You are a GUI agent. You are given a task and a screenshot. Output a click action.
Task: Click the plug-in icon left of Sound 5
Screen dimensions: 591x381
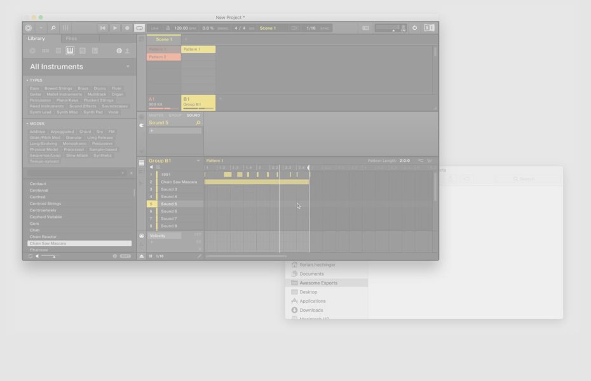point(142,125)
